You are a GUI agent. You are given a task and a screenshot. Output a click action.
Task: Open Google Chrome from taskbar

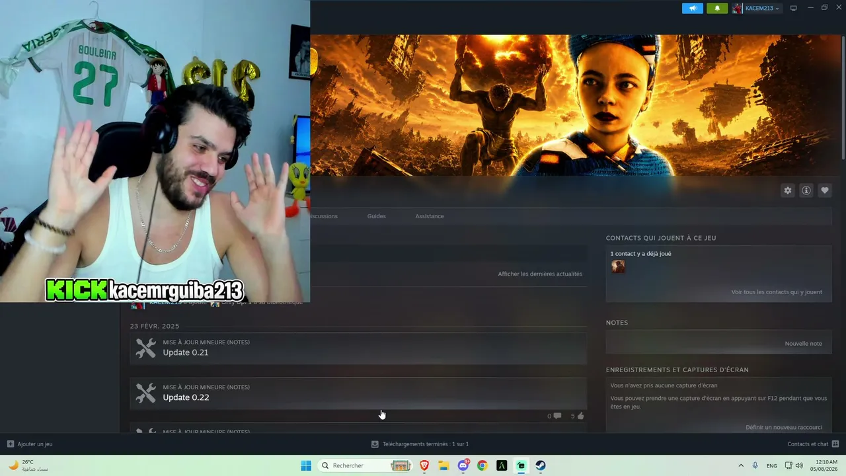482,465
